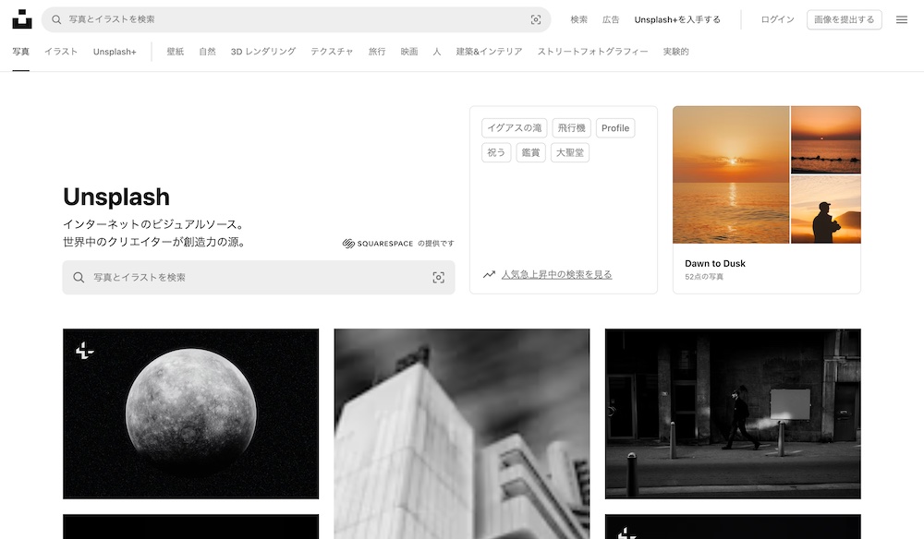Click the 検索 link in header
Screen dimensions: 924x539
tap(578, 19)
